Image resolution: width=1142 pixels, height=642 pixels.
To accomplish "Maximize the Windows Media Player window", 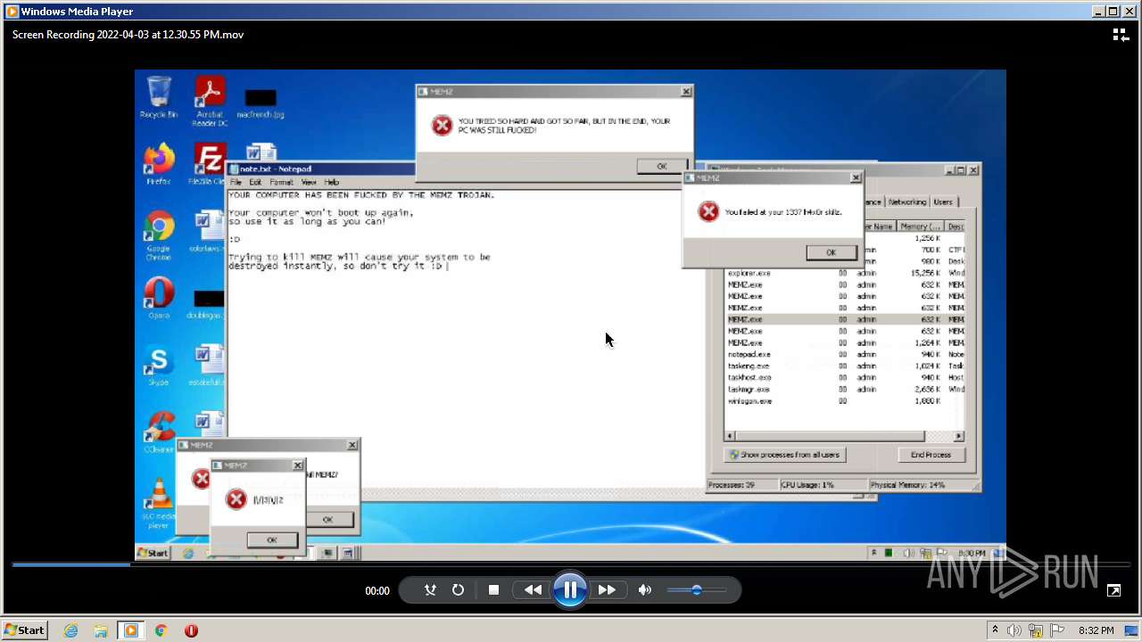I will 1113,12.
